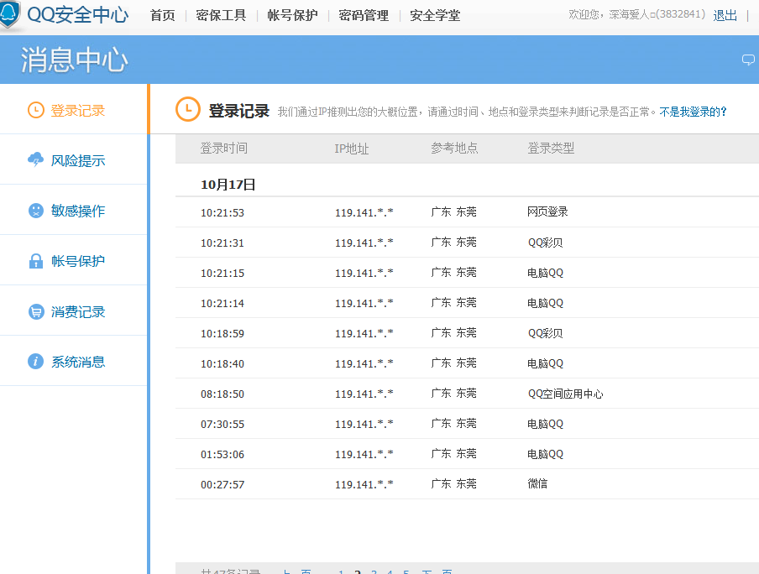The image size is (759, 574).
Task: Click the QQ安全中心 title text
Action: 78,14
